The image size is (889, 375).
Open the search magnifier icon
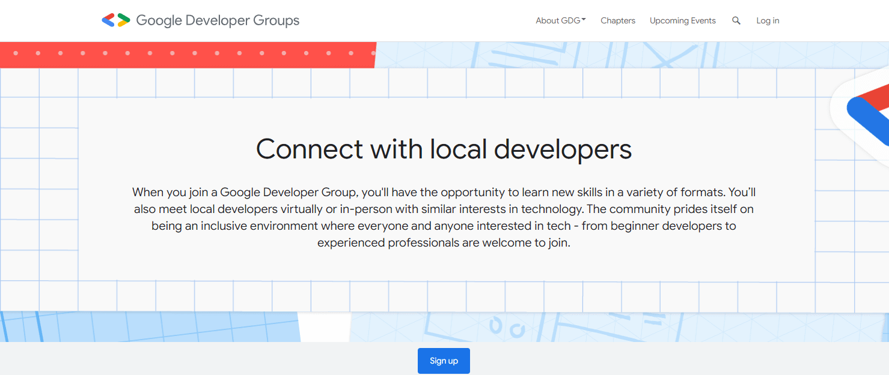[736, 20]
